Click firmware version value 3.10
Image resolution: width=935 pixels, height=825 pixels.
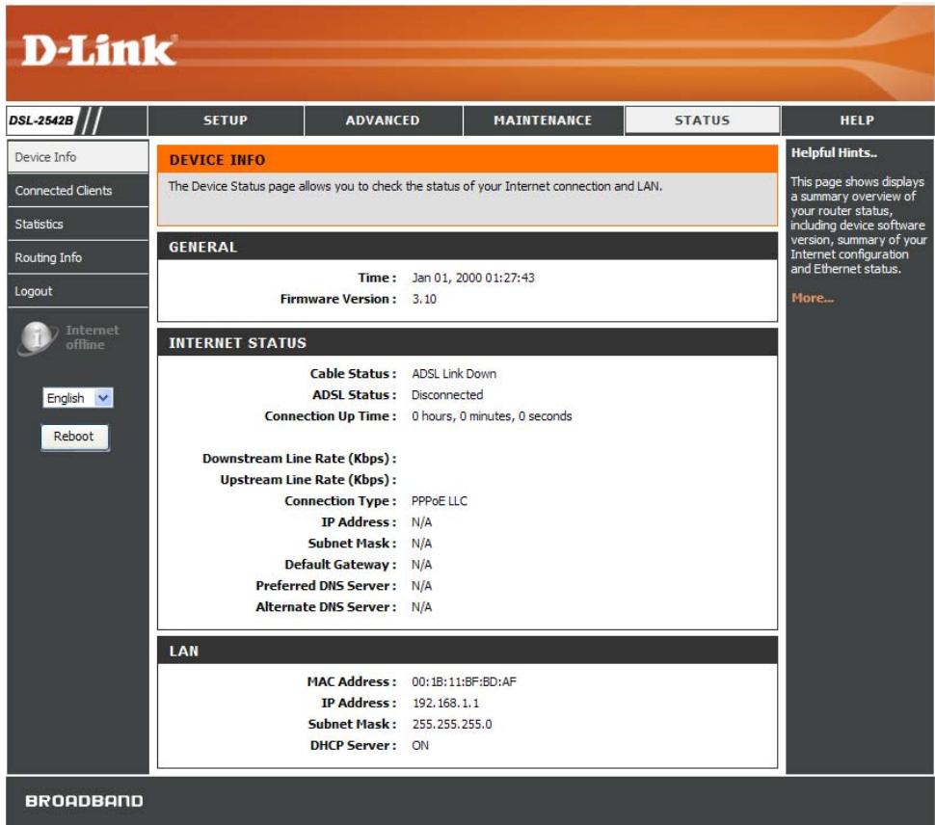click(x=424, y=299)
